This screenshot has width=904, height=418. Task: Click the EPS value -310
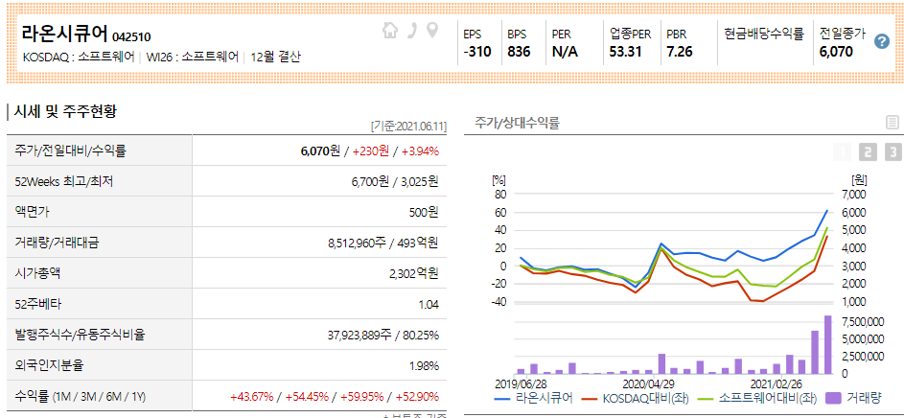tap(477, 52)
